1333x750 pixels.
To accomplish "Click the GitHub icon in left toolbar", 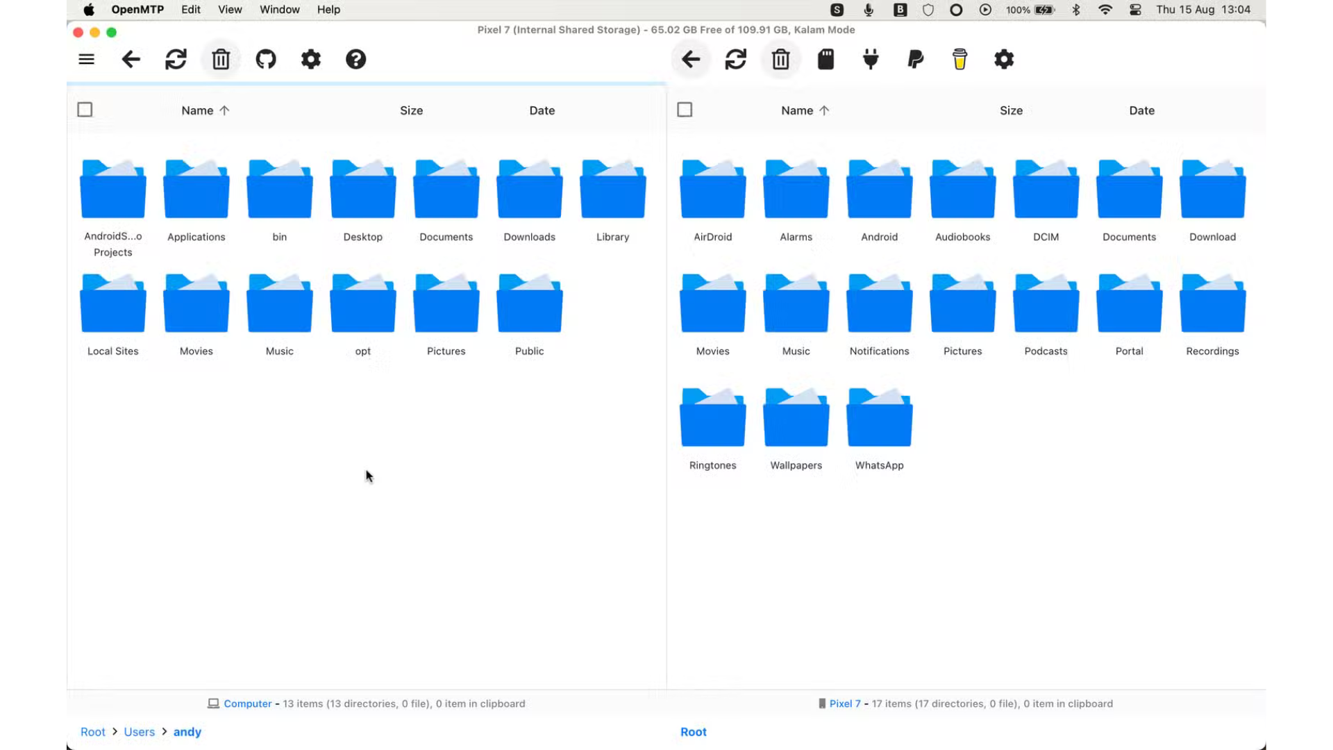I will click(266, 60).
